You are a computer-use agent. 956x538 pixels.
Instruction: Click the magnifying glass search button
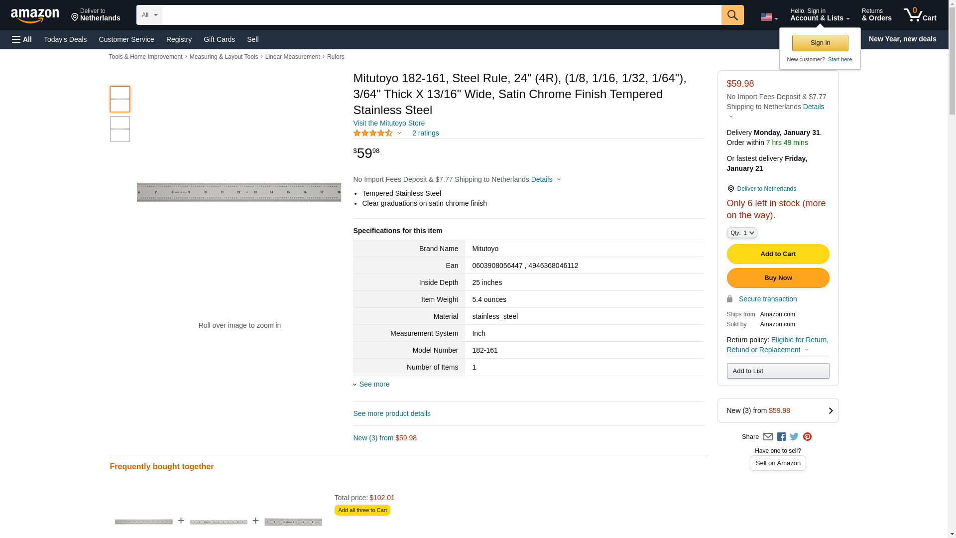tap(732, 15)
